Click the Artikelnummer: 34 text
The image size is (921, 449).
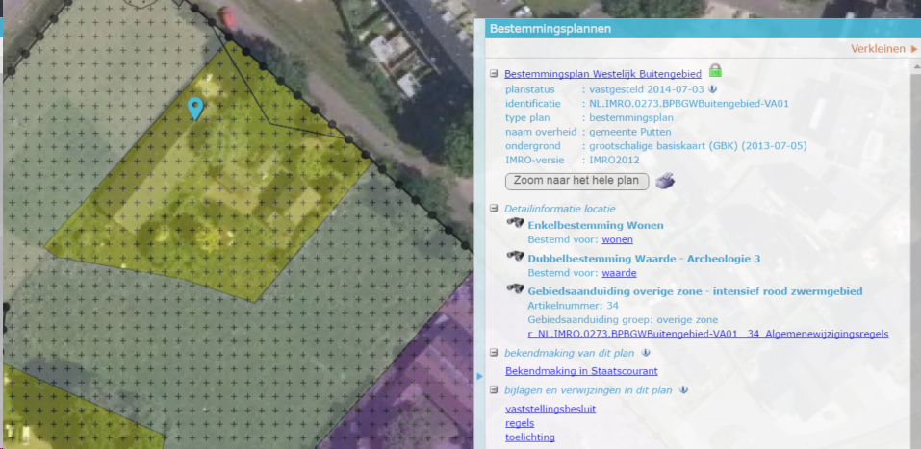(x=574, y=306)
